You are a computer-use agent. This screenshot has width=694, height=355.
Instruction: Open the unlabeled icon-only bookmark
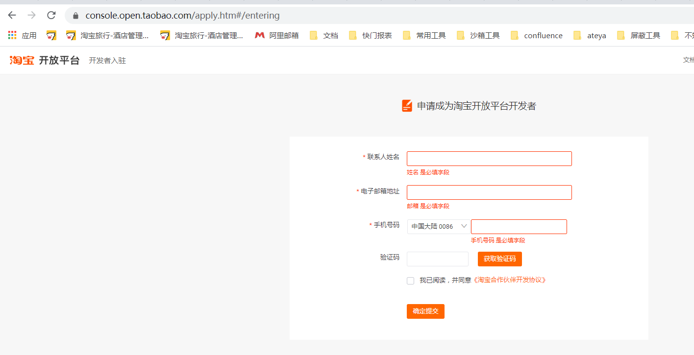point(51,35)
